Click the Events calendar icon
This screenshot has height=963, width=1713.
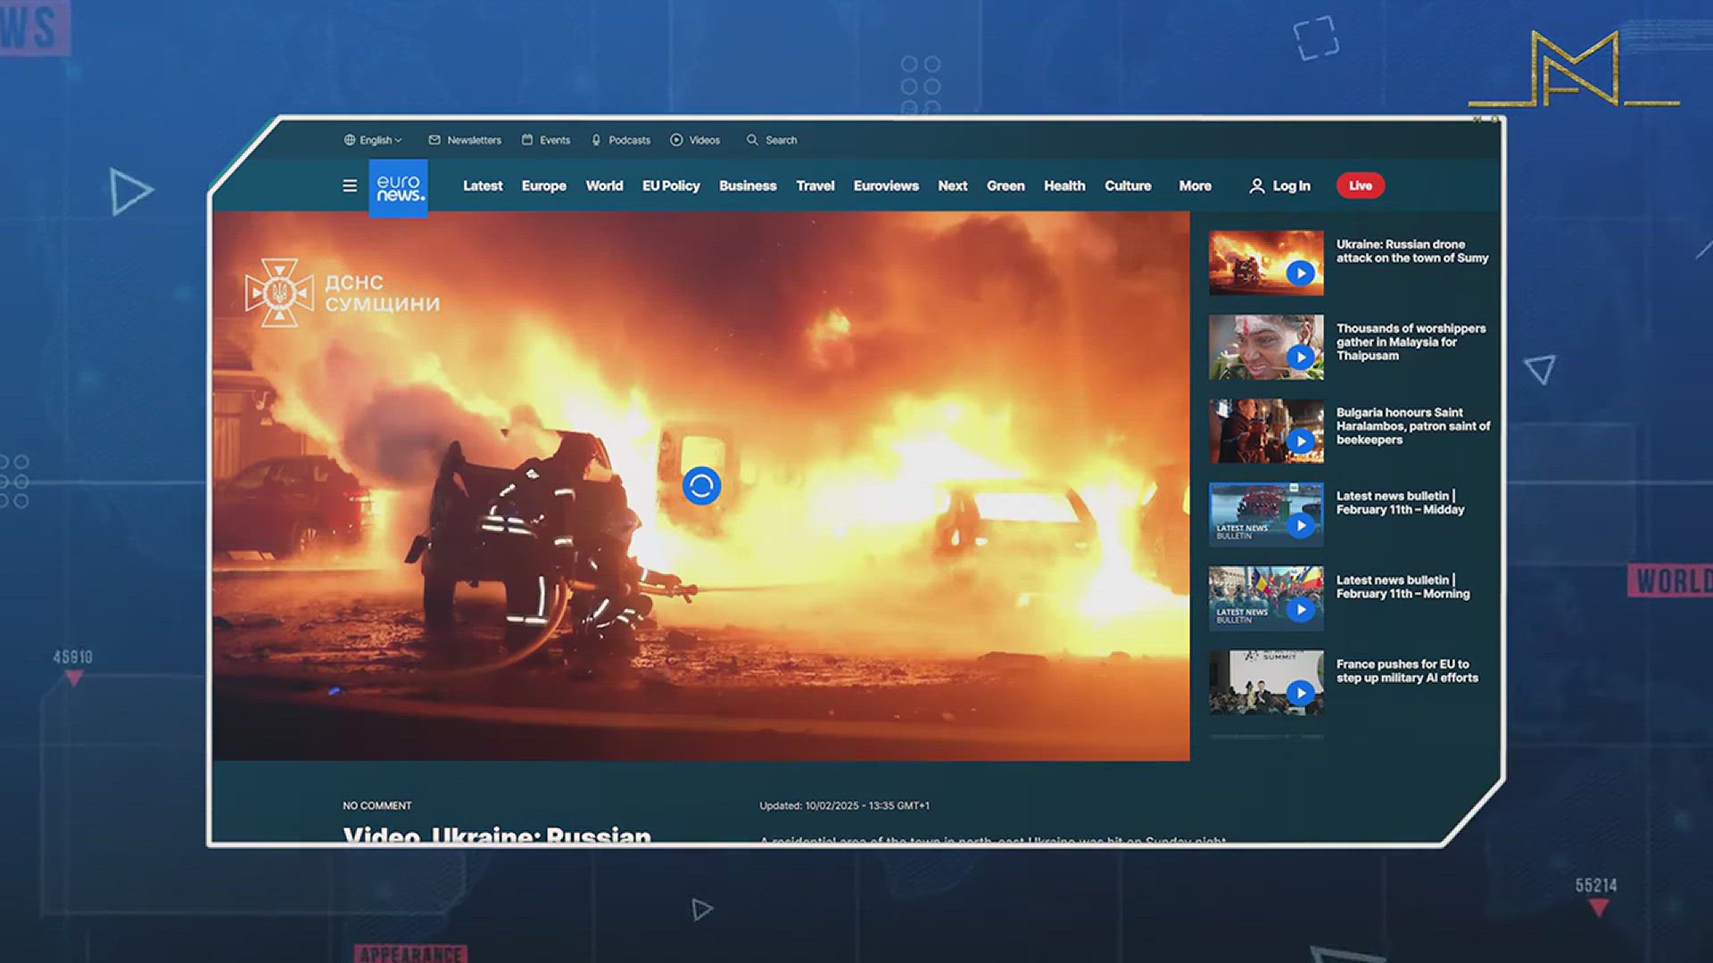[x=527, y=140]
